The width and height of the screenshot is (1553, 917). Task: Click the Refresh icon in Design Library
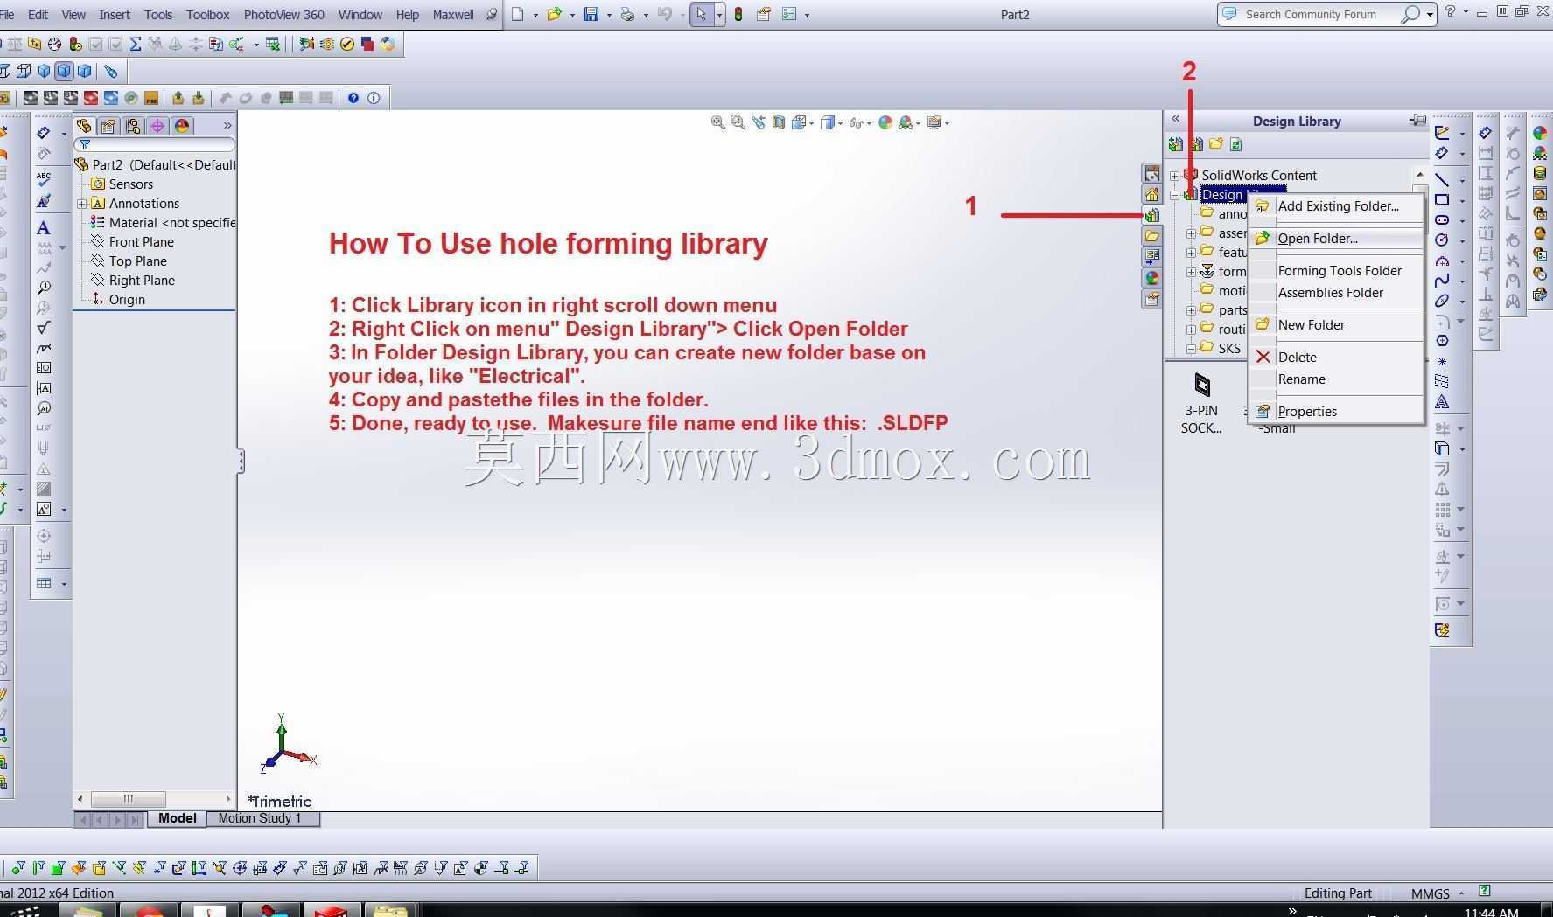pos(1236,144)
